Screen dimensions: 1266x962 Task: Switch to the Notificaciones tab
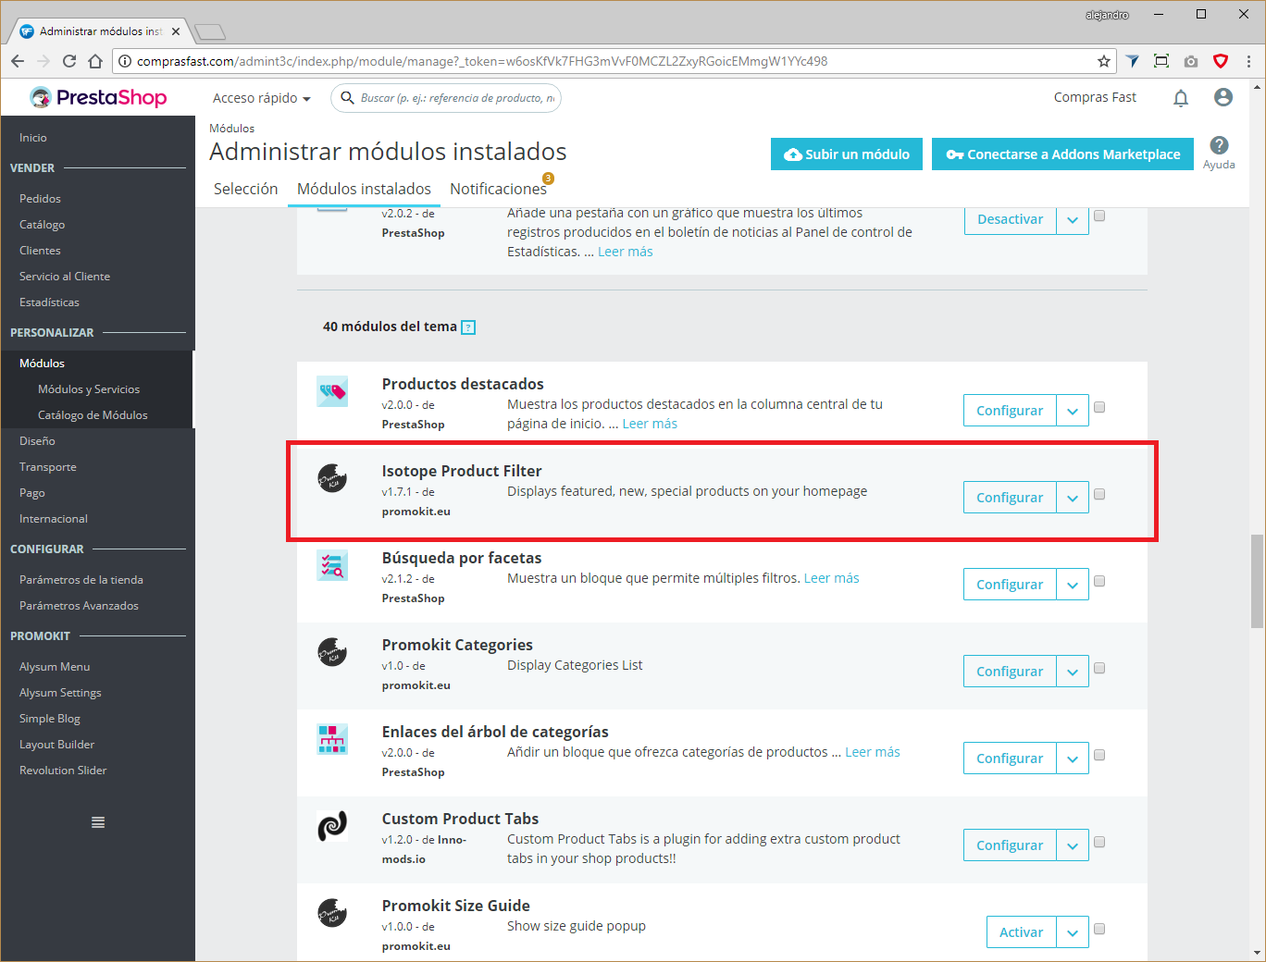(x=499, y=189)
